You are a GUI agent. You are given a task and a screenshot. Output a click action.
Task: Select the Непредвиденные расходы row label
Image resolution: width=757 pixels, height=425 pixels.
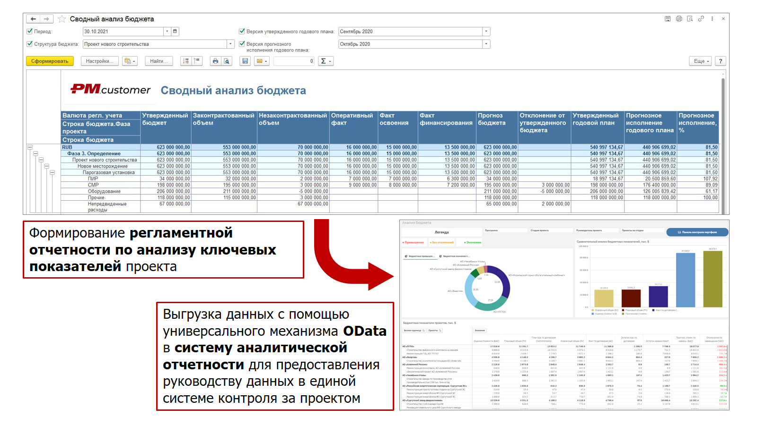click(x=107, y=207)
